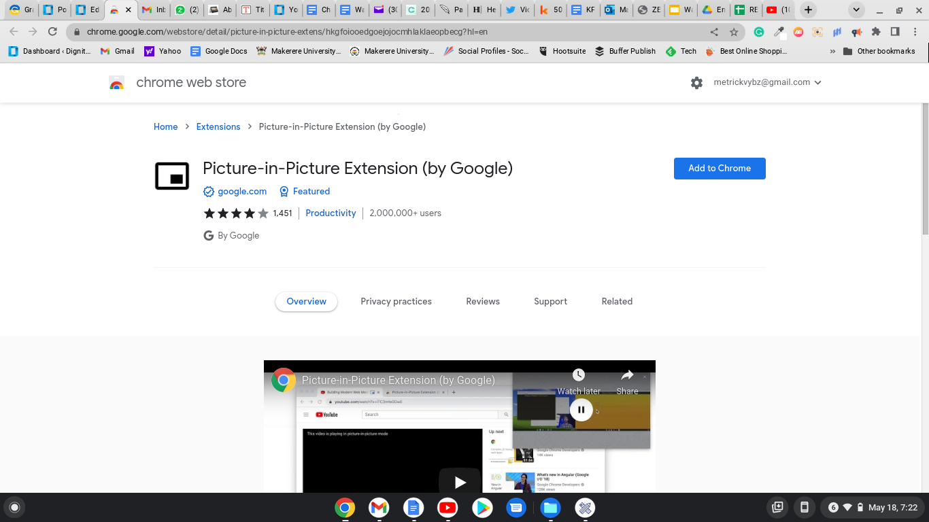Reload the page with the refresh icon
The image size is (929, 522).
53,32
